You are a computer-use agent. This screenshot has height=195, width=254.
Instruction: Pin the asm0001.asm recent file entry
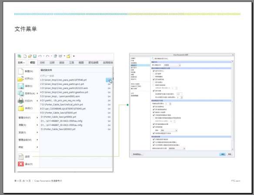click(x=109, y=97)
